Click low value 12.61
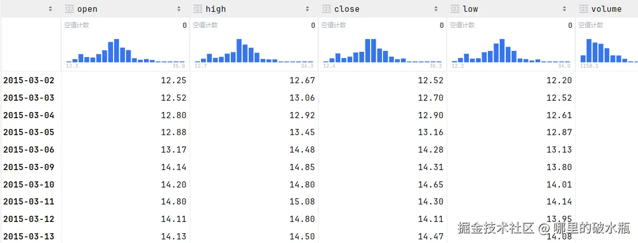 559,115
